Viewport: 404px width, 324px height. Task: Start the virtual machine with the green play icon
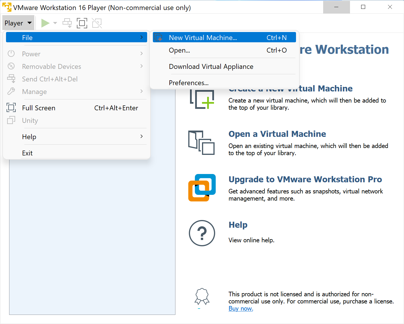(45, 23)
